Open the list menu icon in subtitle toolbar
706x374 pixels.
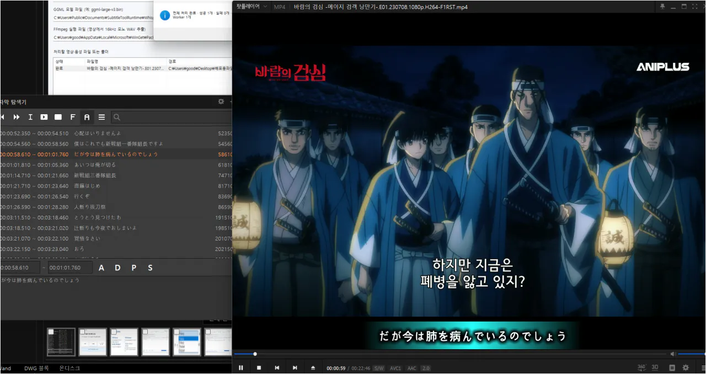101,117
